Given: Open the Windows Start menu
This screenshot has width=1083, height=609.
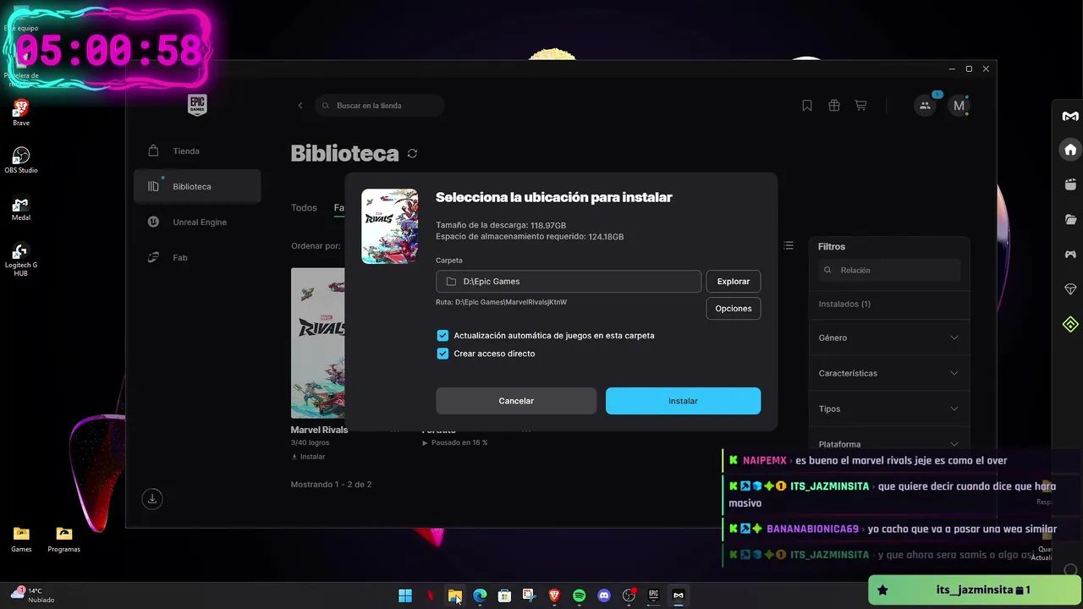Looking at the screenshot, I should pyautogui.click(x=405, y=595).
